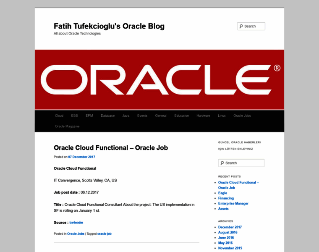The image size is (319, 252).
Task: Follow the Linkedin source link
Action: pos(76,223)
